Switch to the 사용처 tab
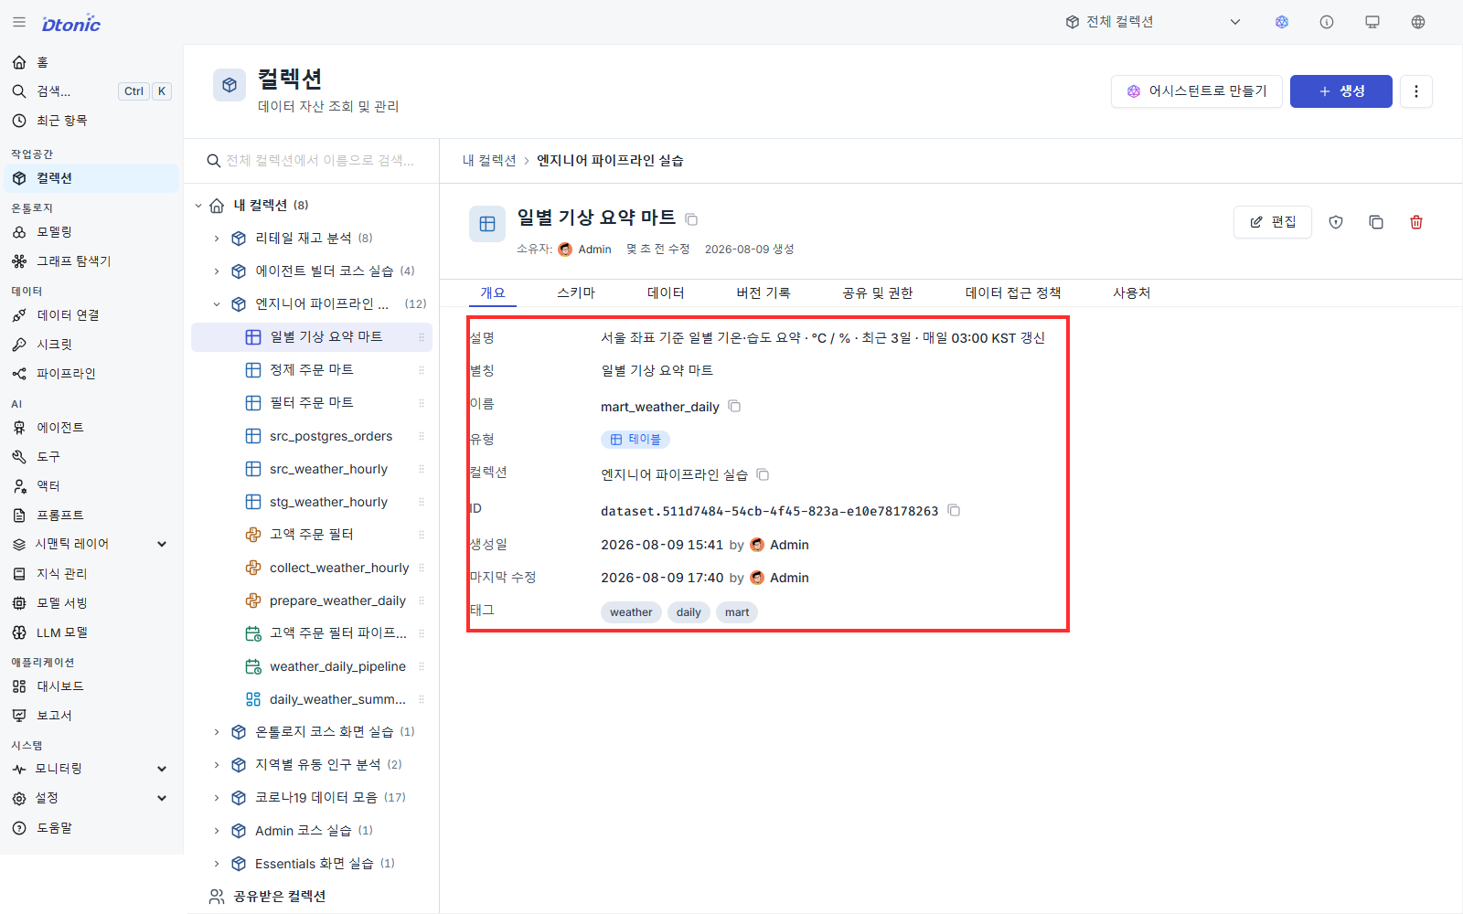 click(x=1131, y=292)
